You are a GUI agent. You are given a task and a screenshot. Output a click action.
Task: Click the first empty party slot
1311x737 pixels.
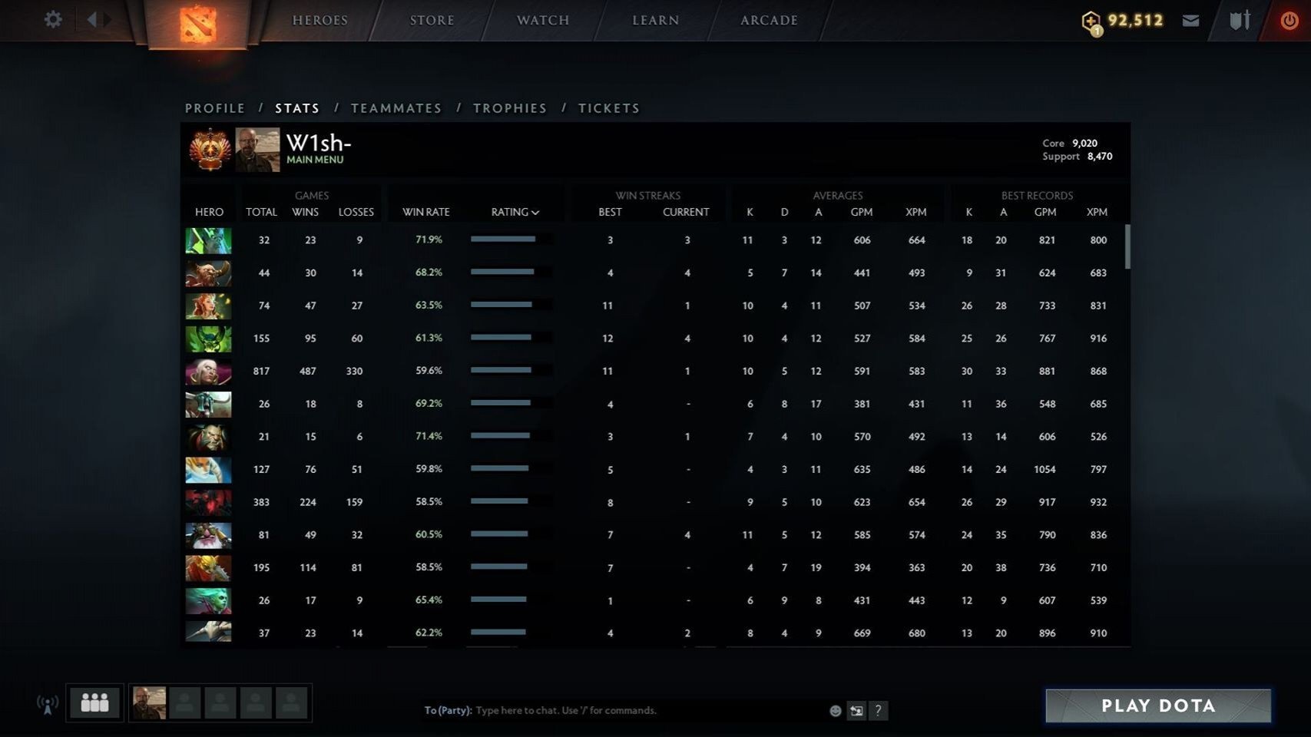tap(184, 702)
